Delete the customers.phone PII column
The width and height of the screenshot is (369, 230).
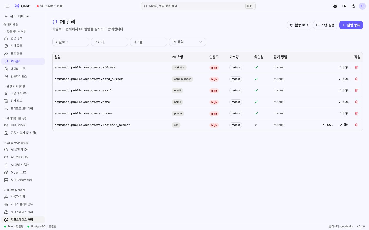pyautogui.click(x=356, y=113)
